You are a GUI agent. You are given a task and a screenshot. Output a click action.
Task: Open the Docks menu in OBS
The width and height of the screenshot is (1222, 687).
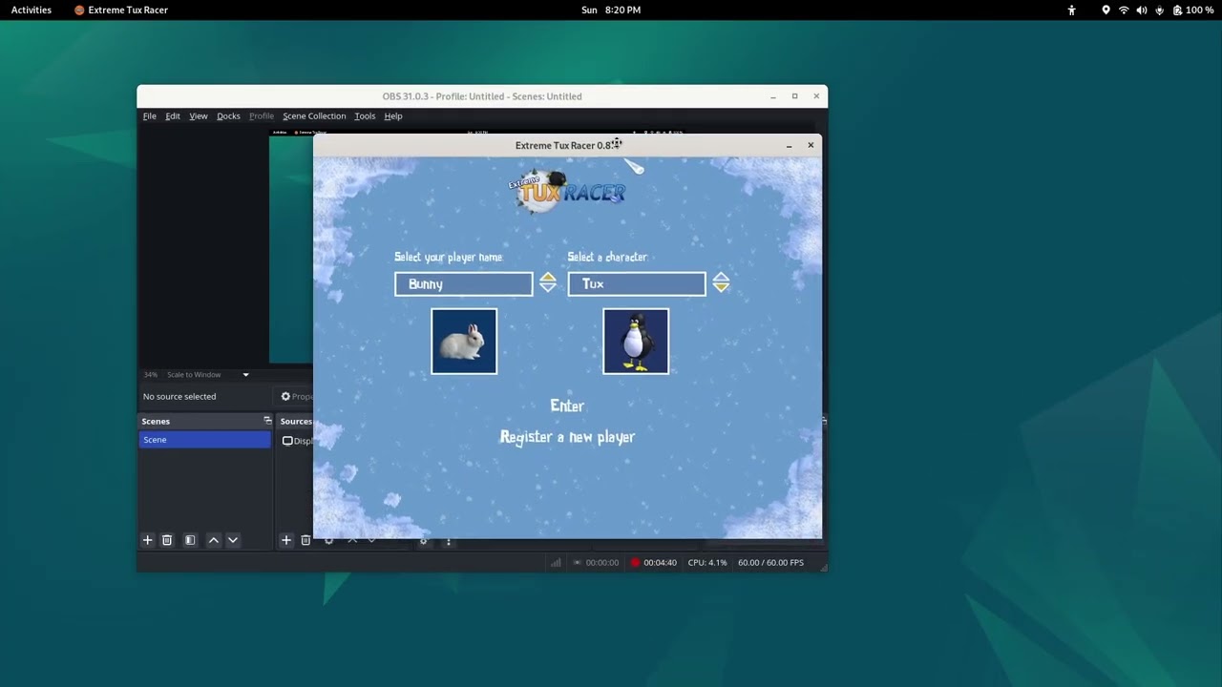point(228,116)
